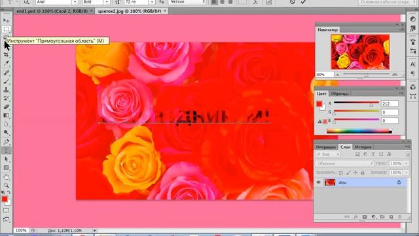The image size is (419, 236).
Task: Select the Zoom tool in toolbox
Action: coord(6,185)
